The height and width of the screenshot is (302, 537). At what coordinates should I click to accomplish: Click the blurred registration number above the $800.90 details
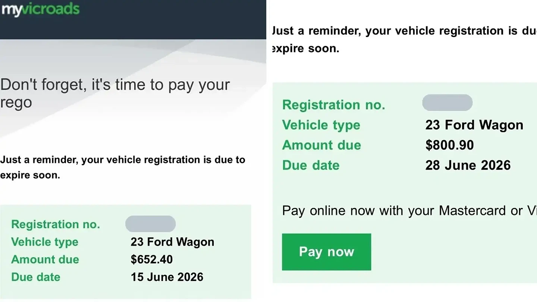pyautogui.click(x=447, y=103)
